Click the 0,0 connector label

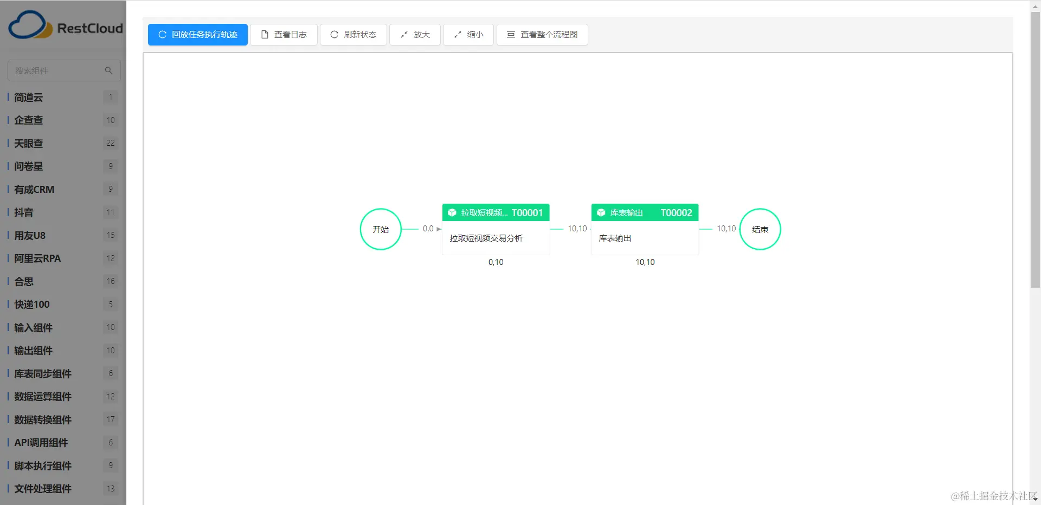click(428, 229)
